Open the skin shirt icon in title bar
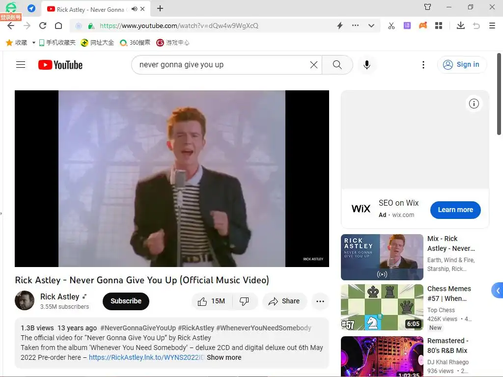Image resolution: width=503 pixels, height=377 pixels. [428, 7]
